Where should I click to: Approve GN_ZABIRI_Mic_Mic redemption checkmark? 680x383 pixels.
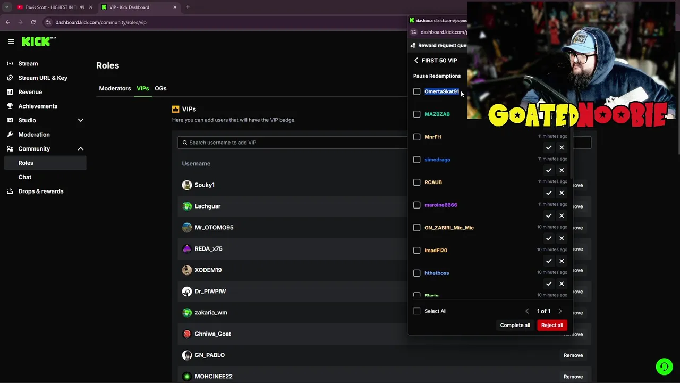(x=549, y=238)
